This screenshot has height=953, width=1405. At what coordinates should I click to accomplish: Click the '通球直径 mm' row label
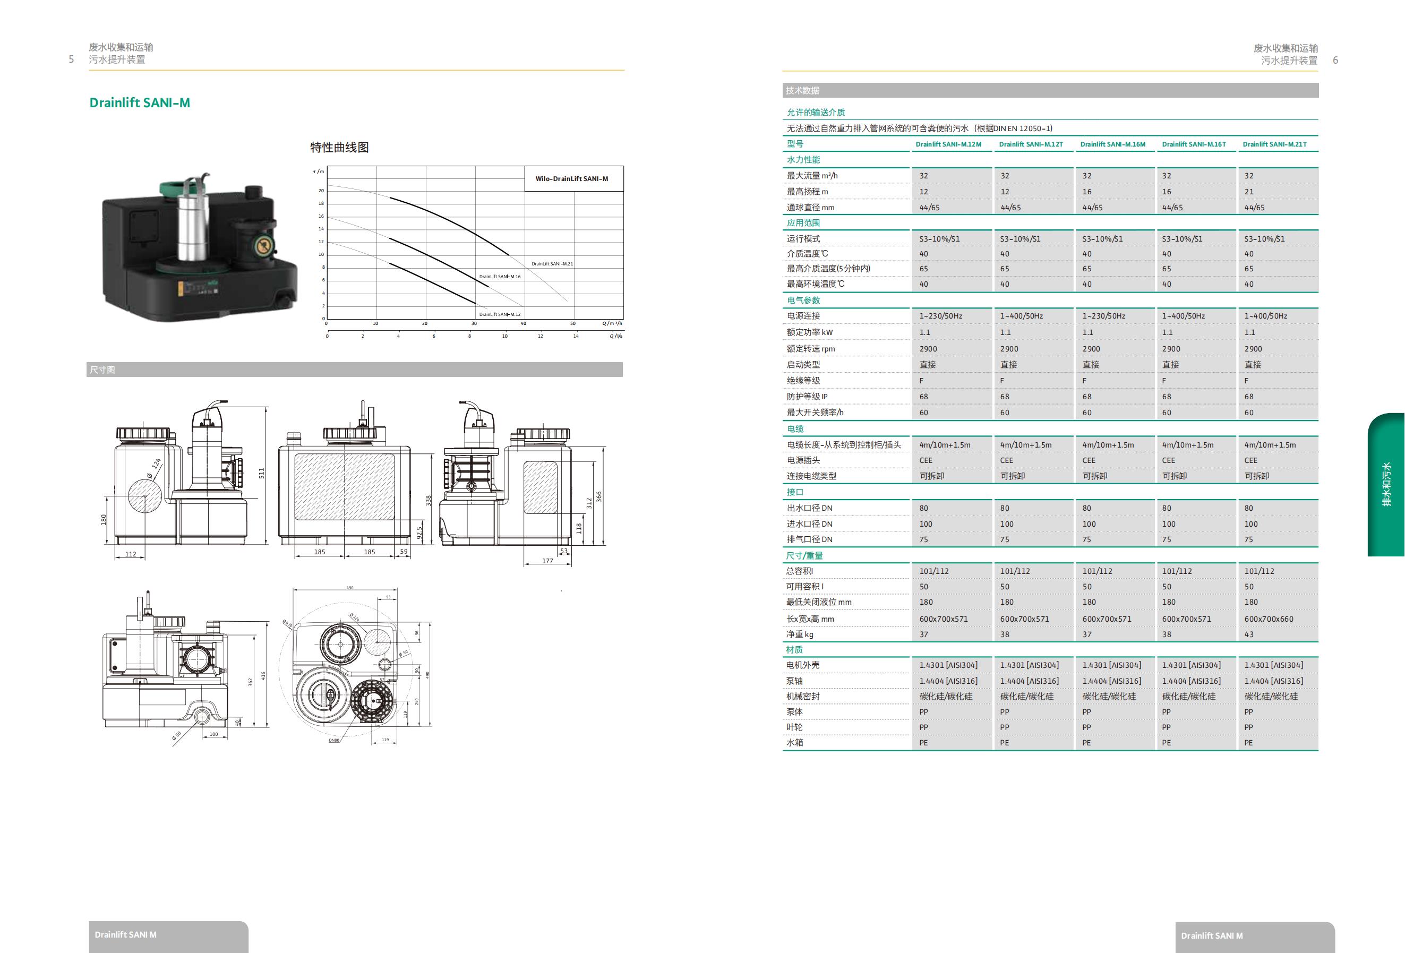pyautogui.click(x=810, y=207)
